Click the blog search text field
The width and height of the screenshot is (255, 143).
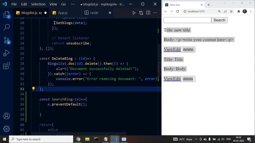click(x=187, y=20)
